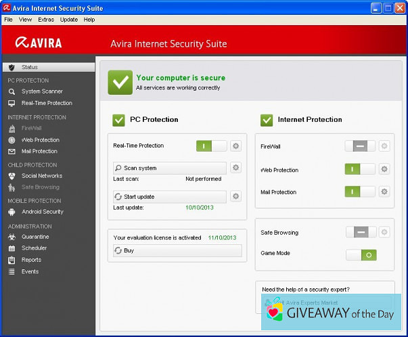The height and width of the screenshot is (337, 408).
Task: Turn on the Game Mode switch
Action: click(360, 255)
